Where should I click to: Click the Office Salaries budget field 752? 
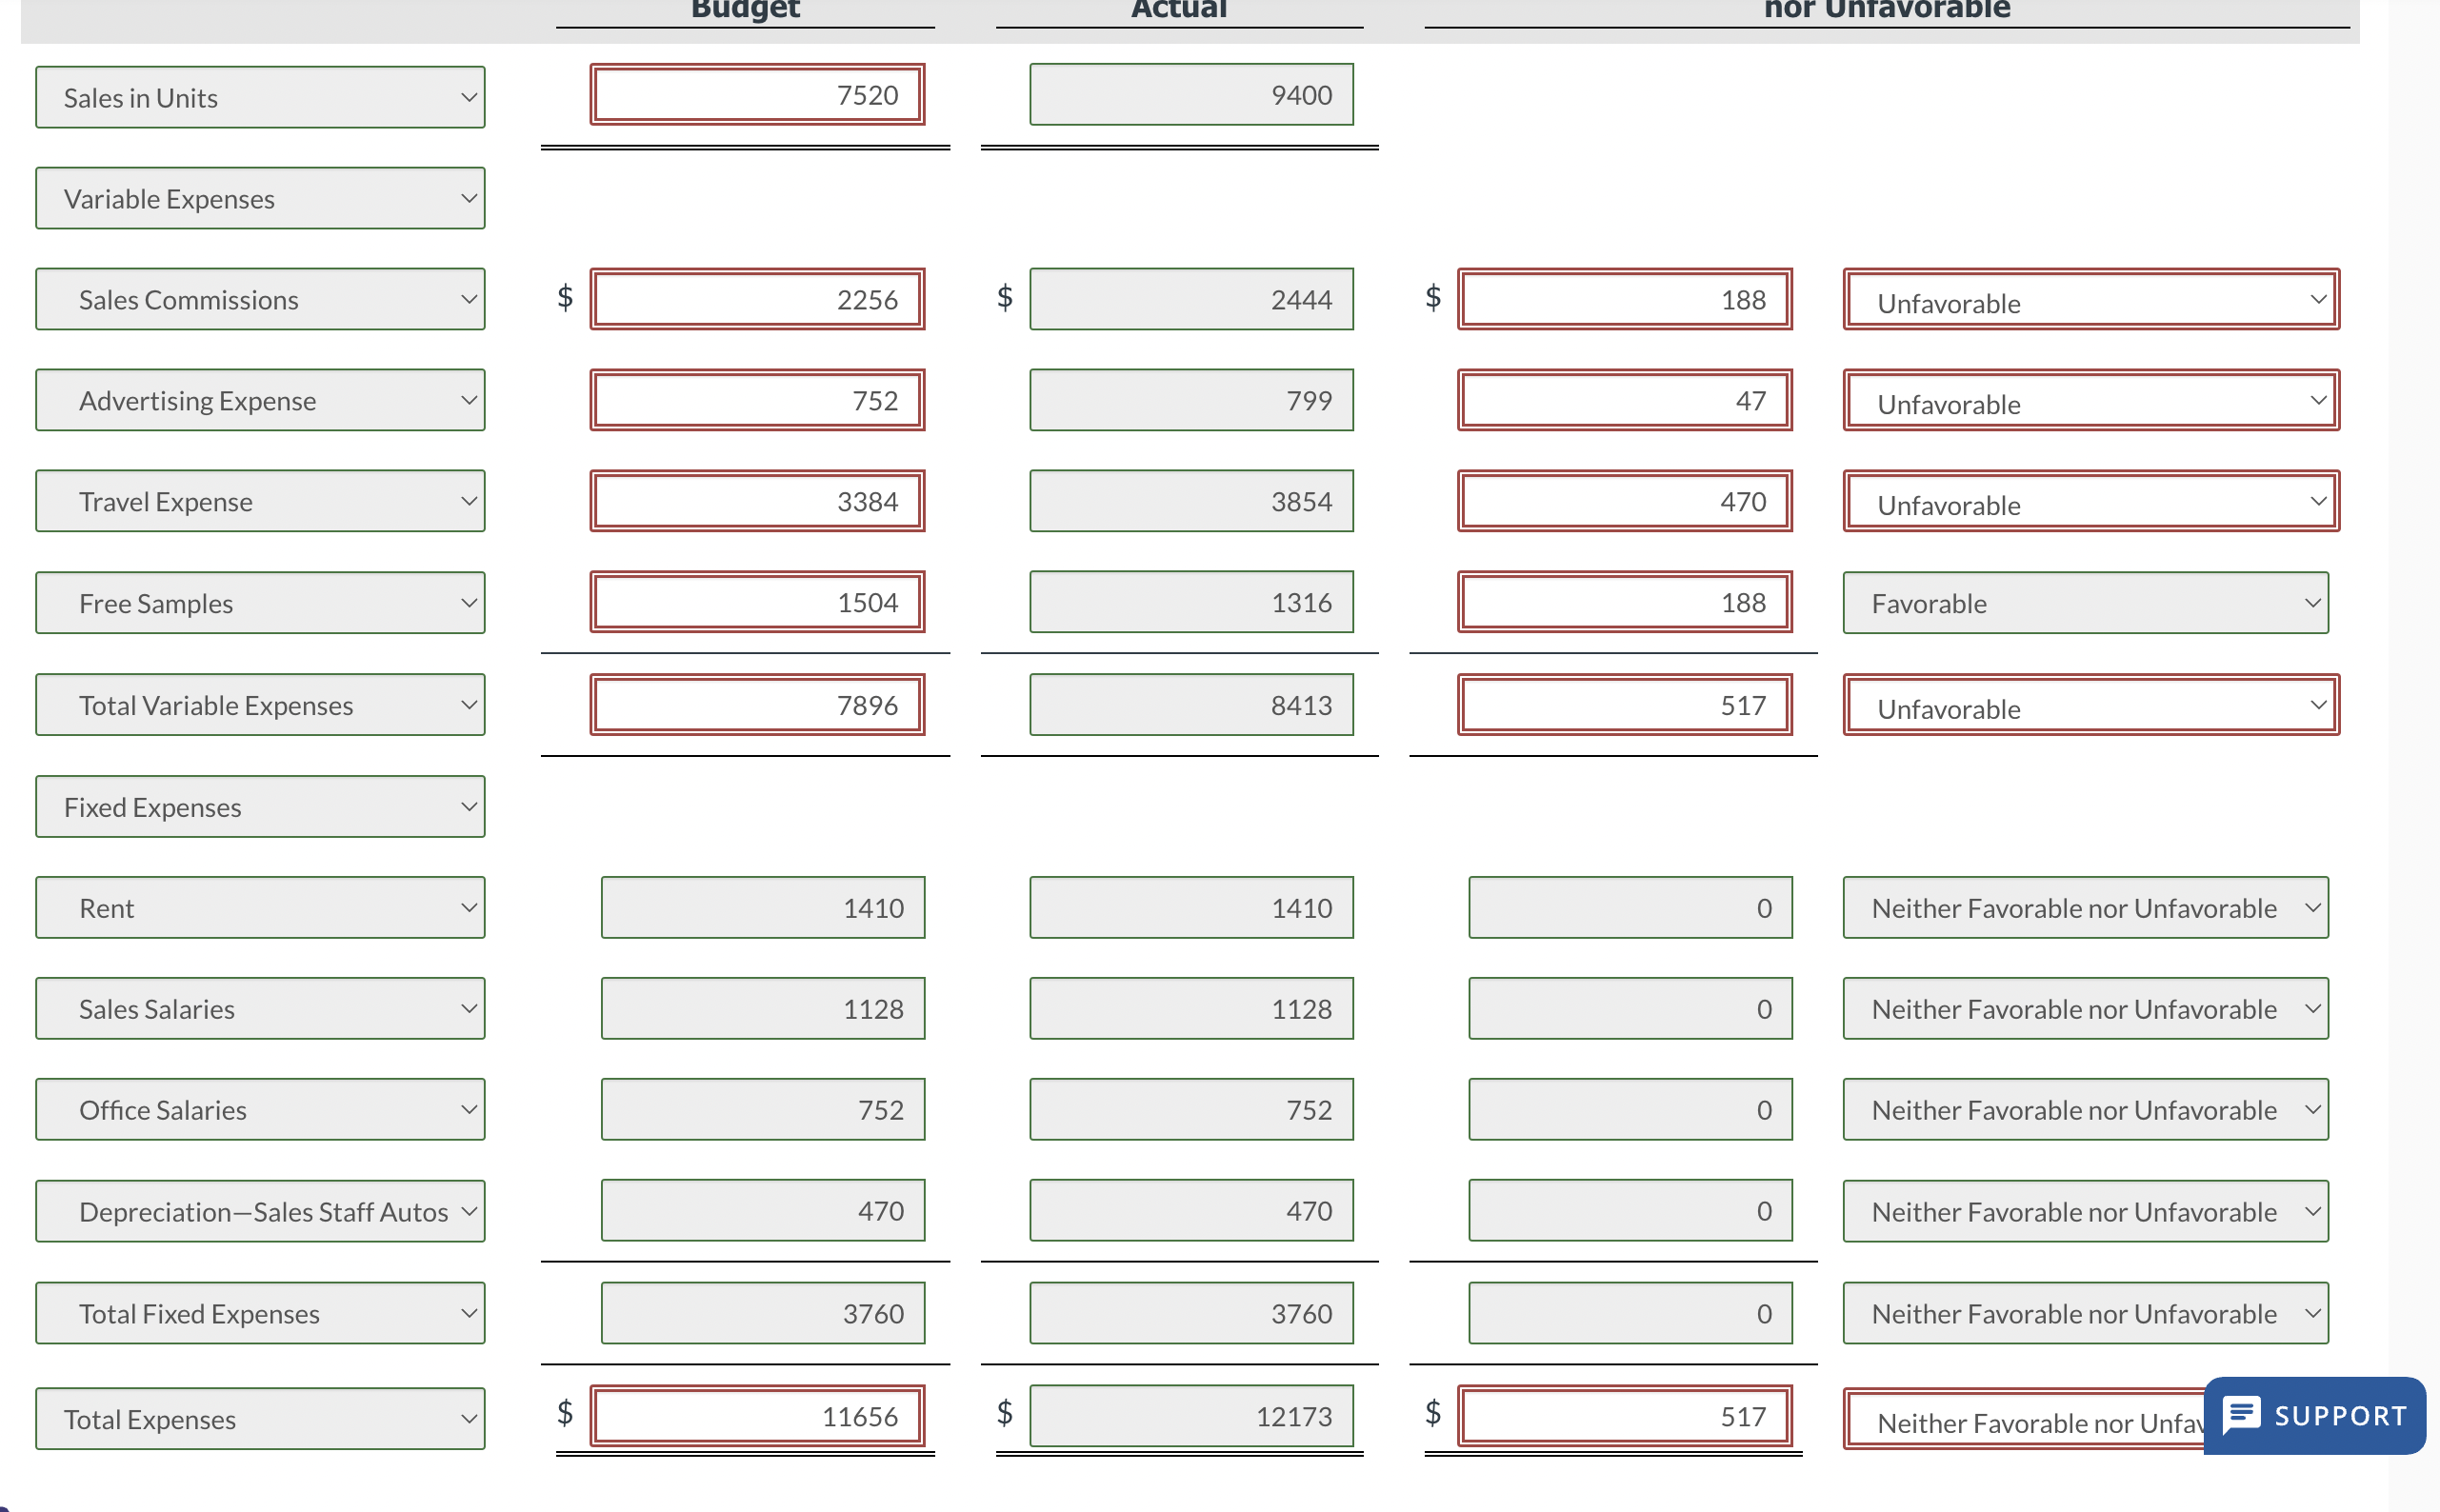tap(762, 1110)
